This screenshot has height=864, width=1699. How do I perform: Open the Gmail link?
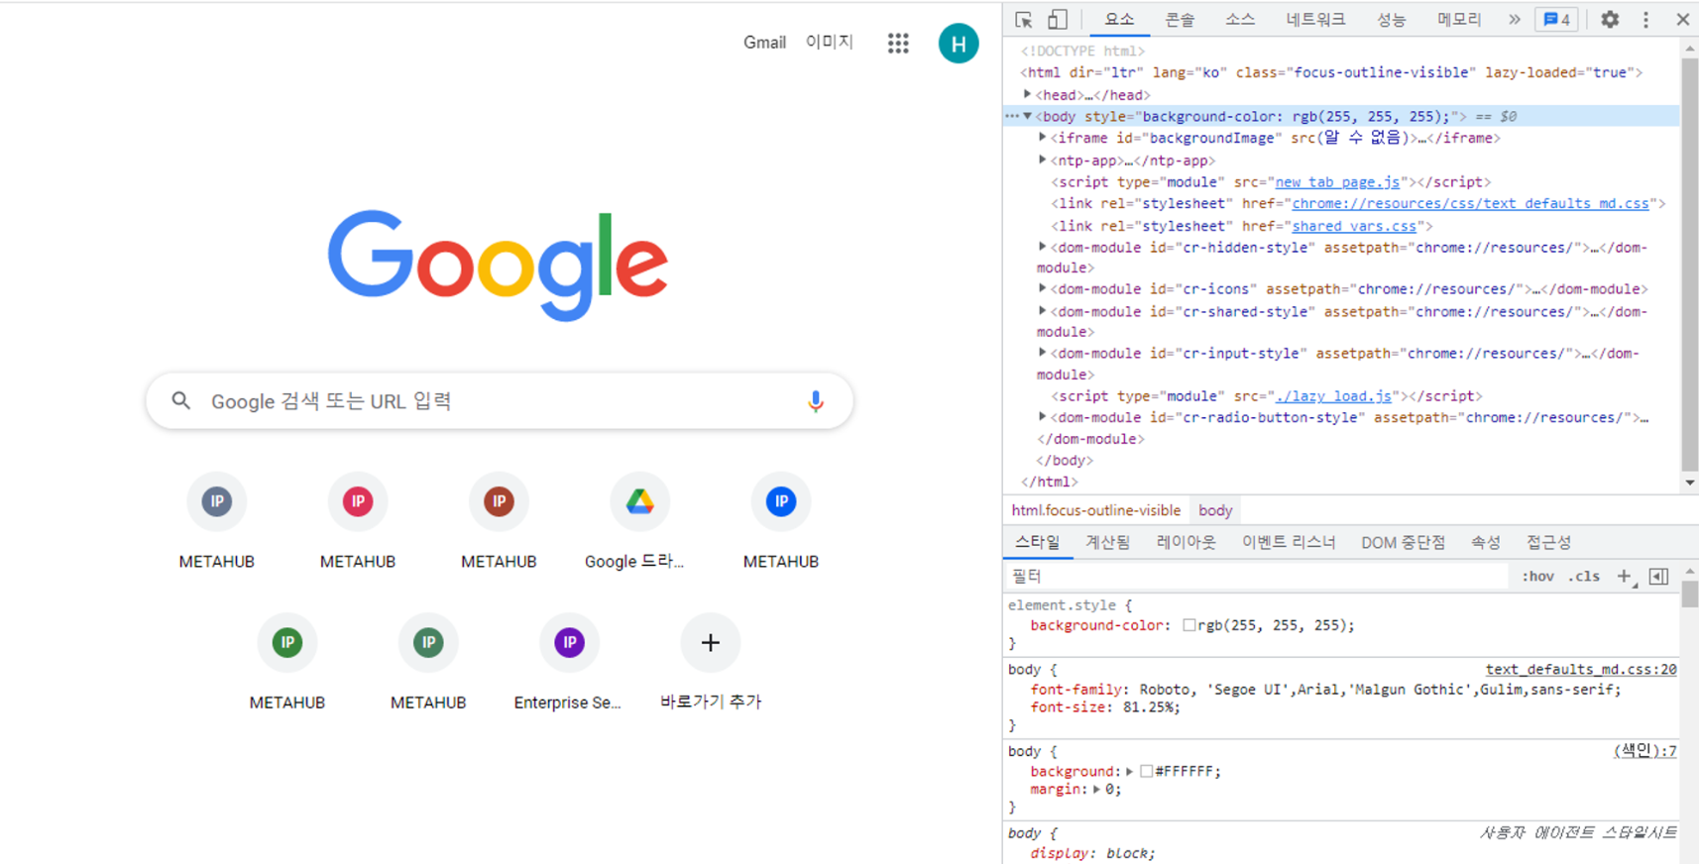tap(764, 43)
